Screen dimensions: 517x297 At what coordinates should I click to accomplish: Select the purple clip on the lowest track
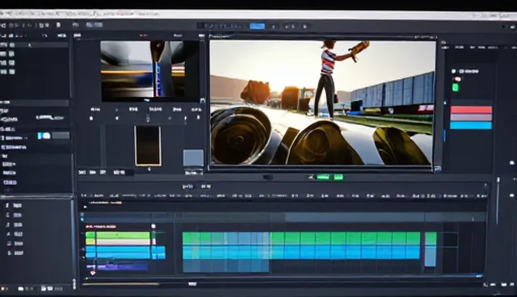122,266
